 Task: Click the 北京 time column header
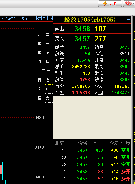click(x=59, y=143)
